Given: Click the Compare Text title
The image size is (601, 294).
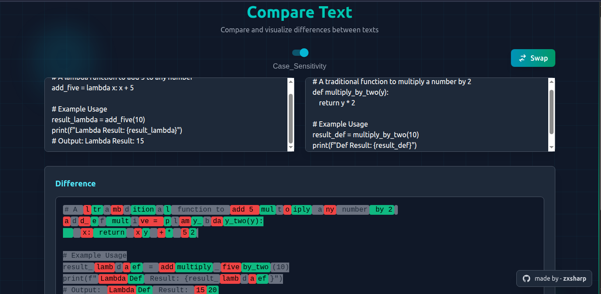Looking at the screenshot, I should click(x=299, y=12).
